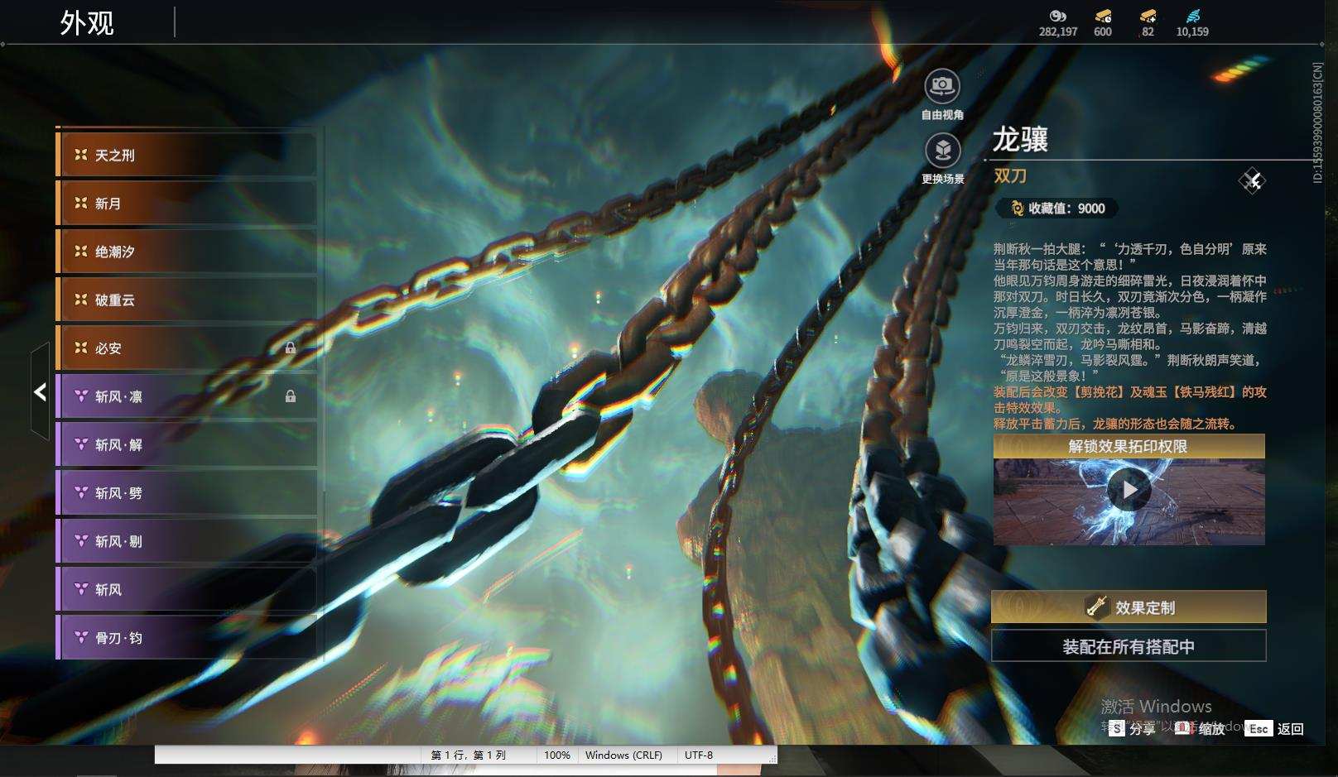Click the 外观 appearance title
The image size is (1338, 777).
(87, 22)
